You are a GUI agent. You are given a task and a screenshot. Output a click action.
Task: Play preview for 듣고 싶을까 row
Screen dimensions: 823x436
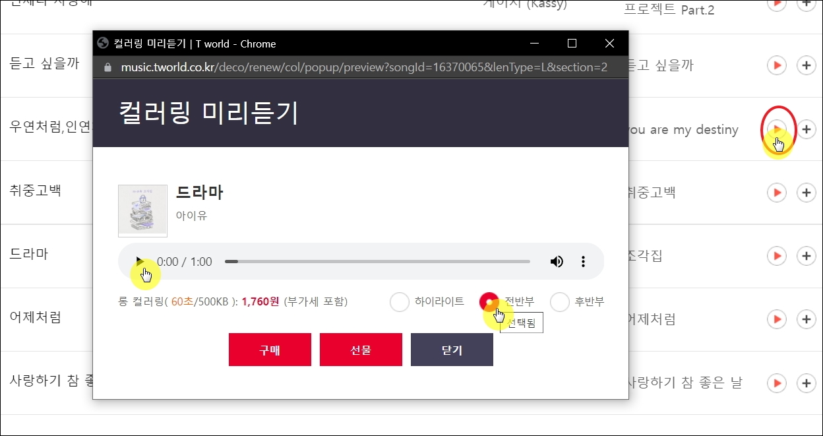point(777,65)
